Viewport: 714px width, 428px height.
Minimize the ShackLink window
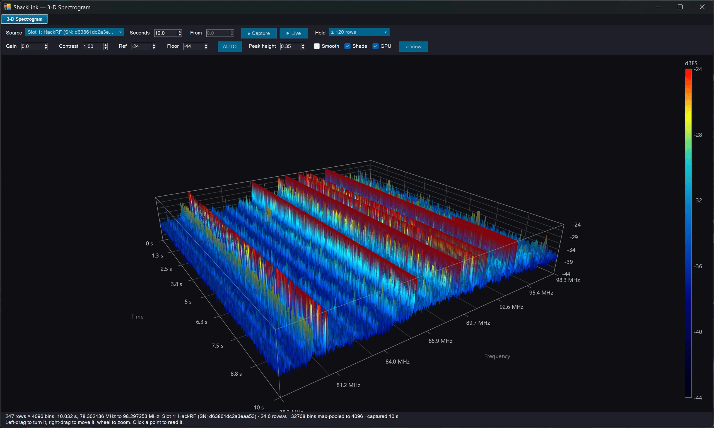[658, 7]
